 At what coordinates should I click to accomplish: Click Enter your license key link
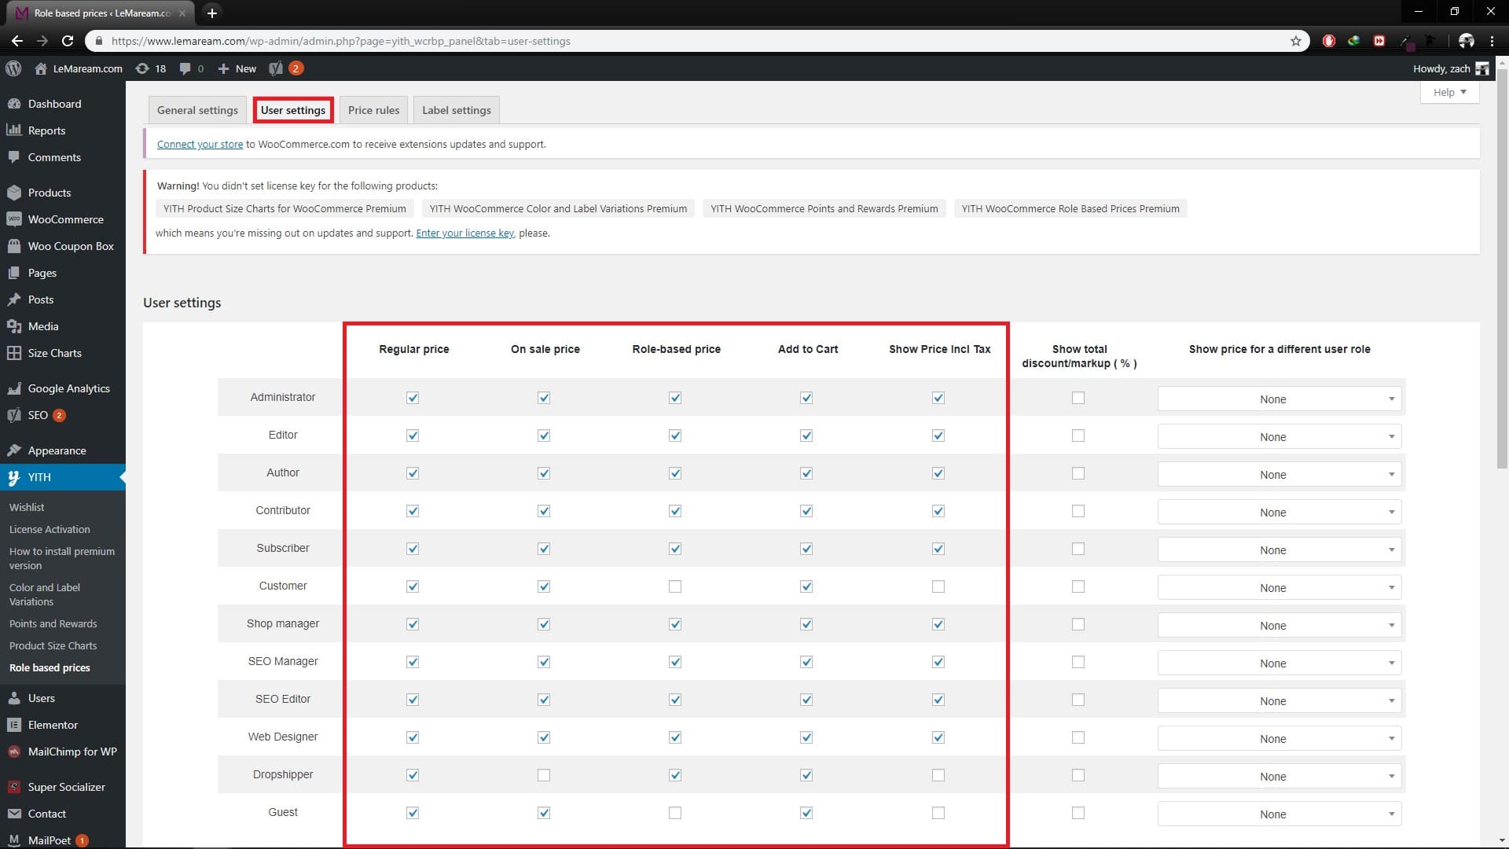tap(464, 233)
